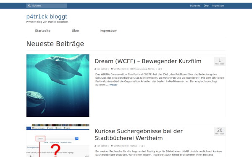Screen dimensions: 252x157
Task: Open Impressum in the top blue bar
Action: coord(218,6)
